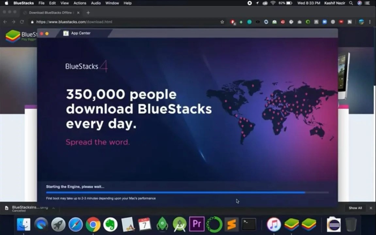Screen dimensions: 376x235
Task: Open Adobe Premiere Pro from the dock
Action: coord(197,224)
